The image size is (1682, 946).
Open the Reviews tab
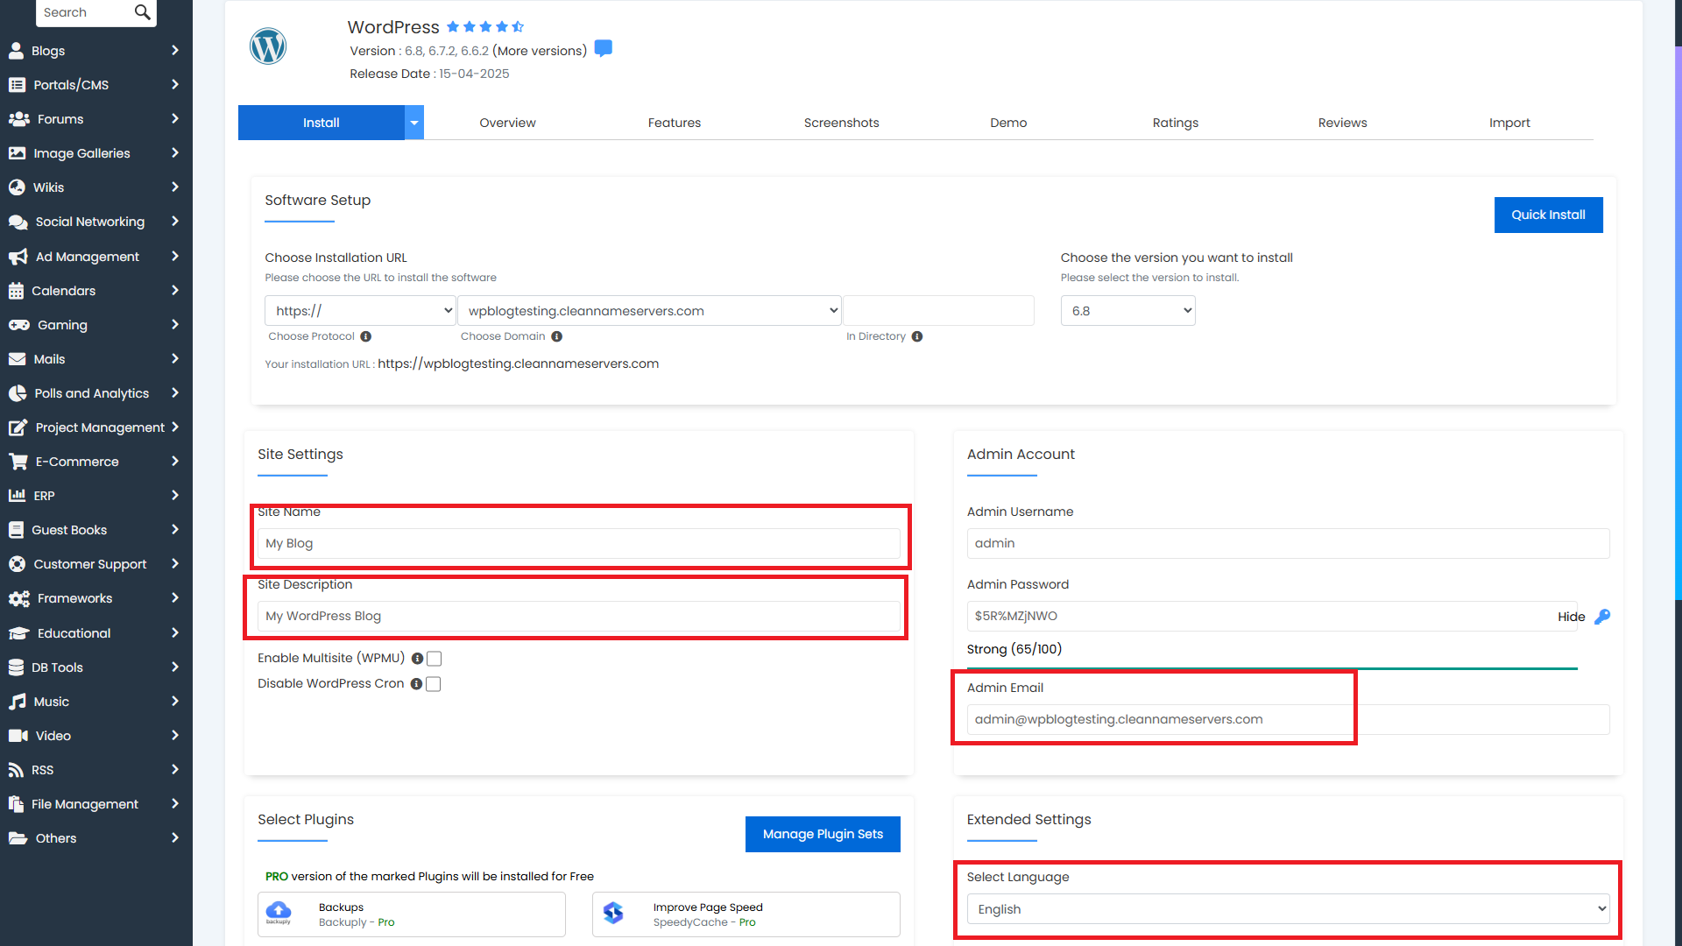click(x=1342, y=123)
